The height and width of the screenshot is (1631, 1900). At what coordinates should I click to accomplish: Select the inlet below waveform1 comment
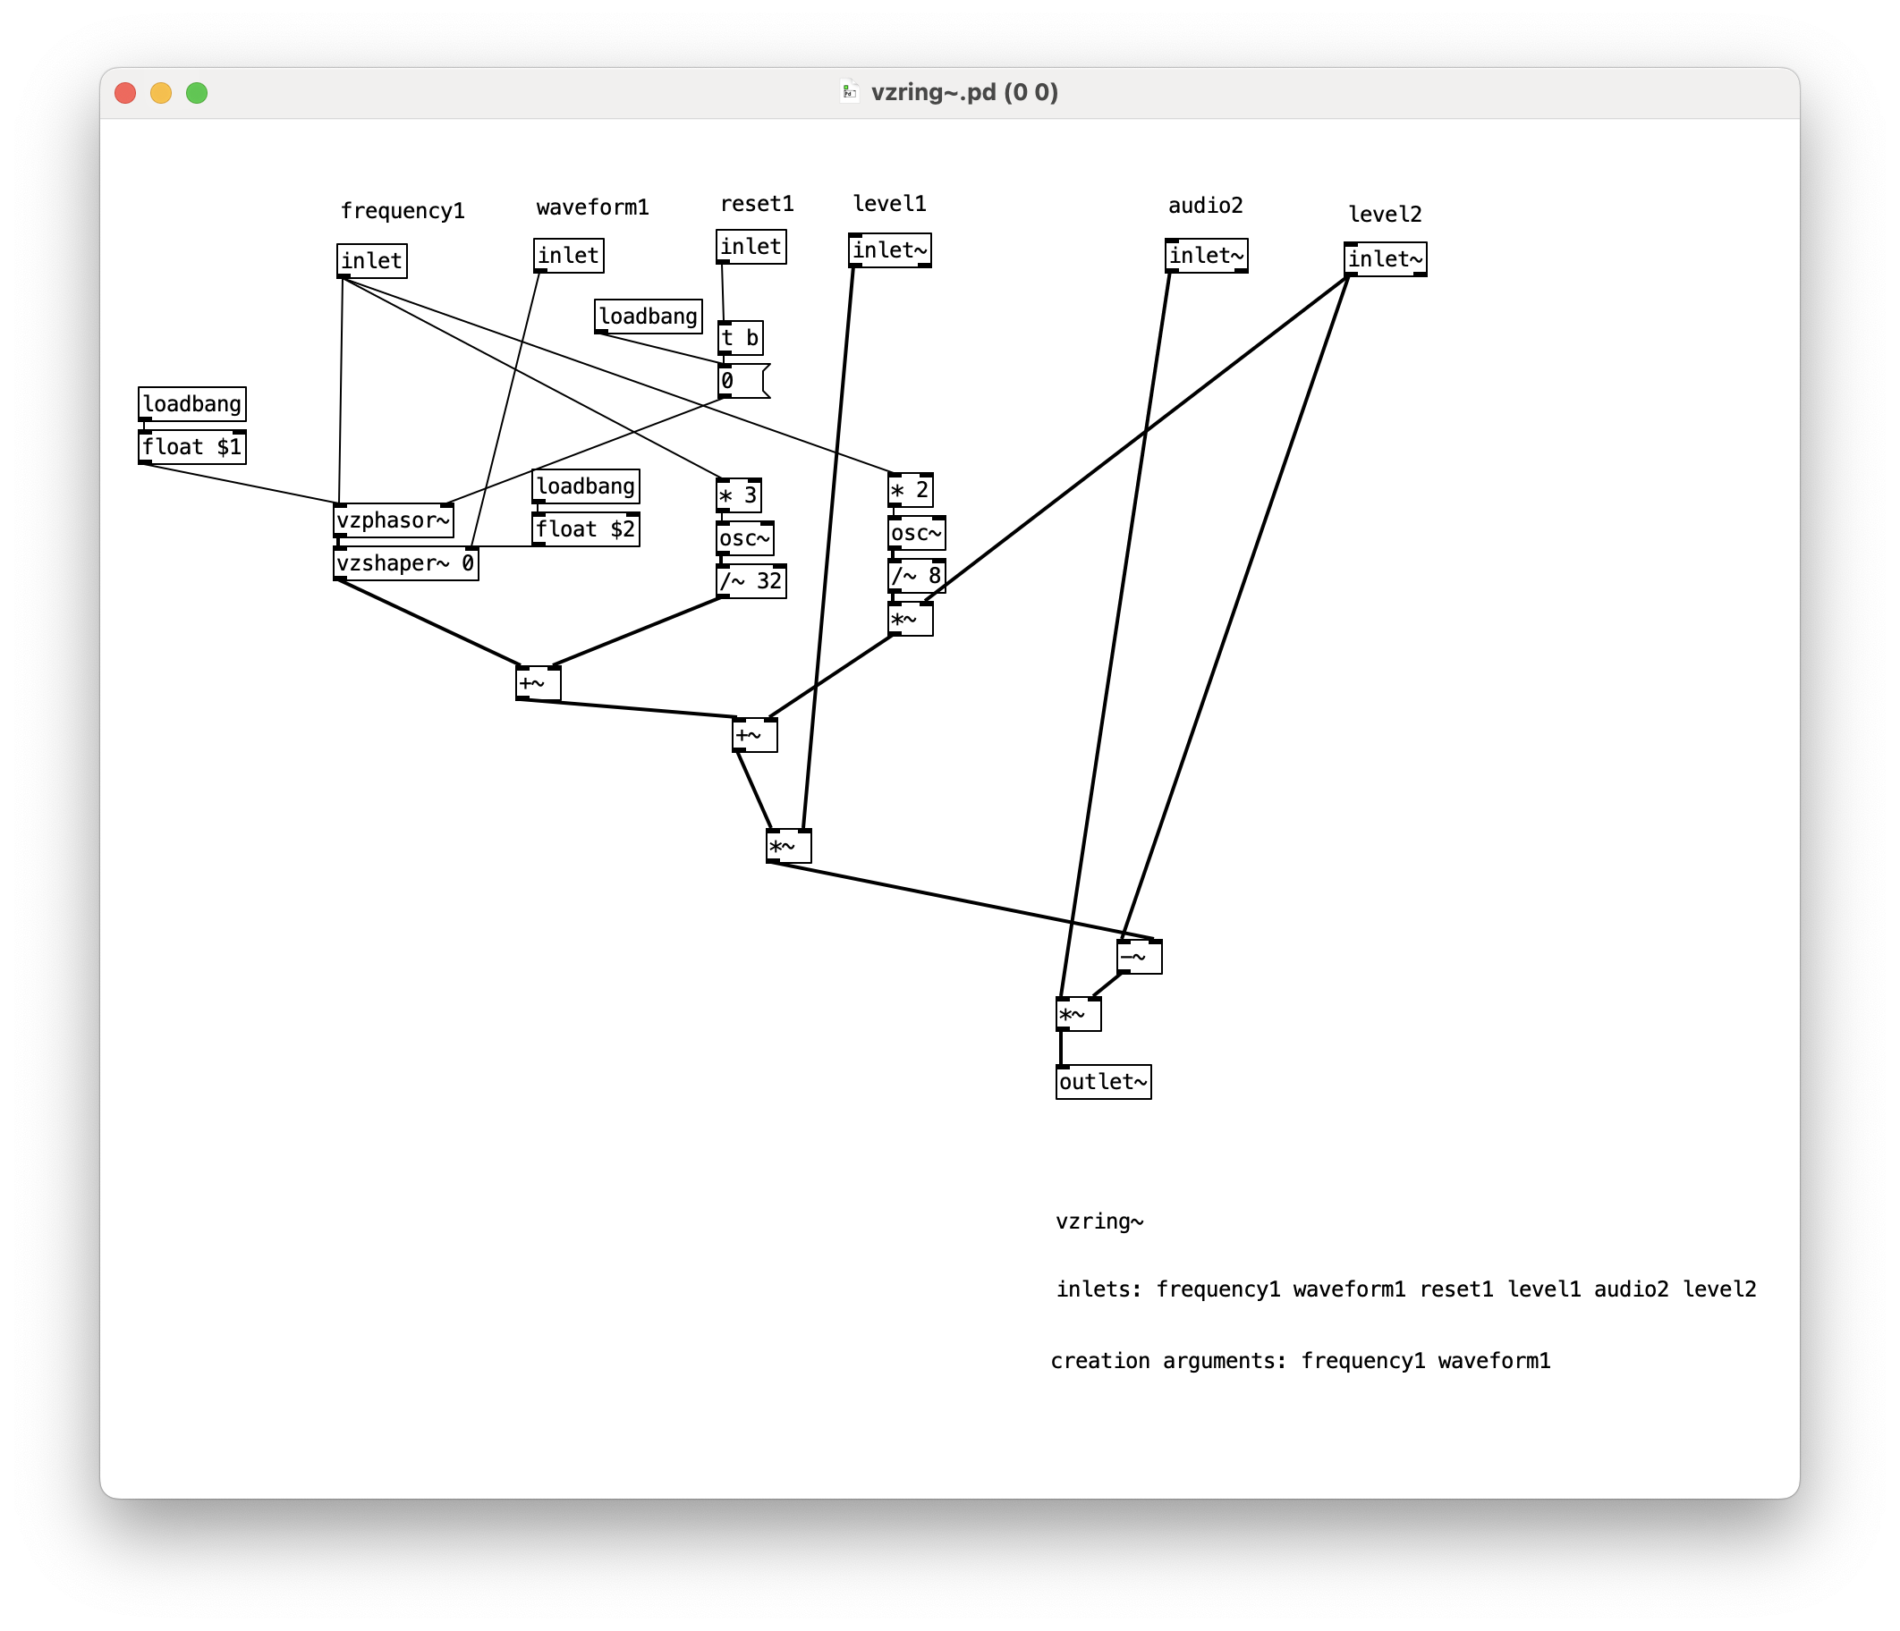569,256
